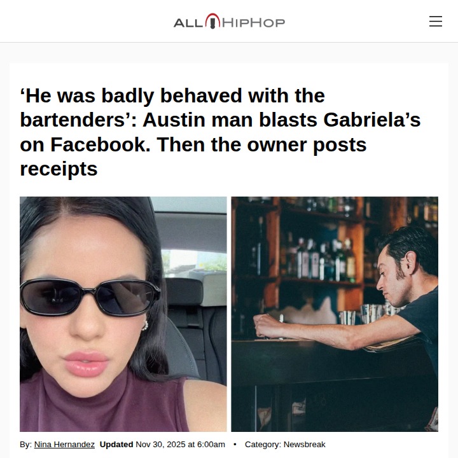Image resolution: width=458 pixels, height=458 pixels.
Task: Open author Nina Hernandez's page
Action: 64,444
